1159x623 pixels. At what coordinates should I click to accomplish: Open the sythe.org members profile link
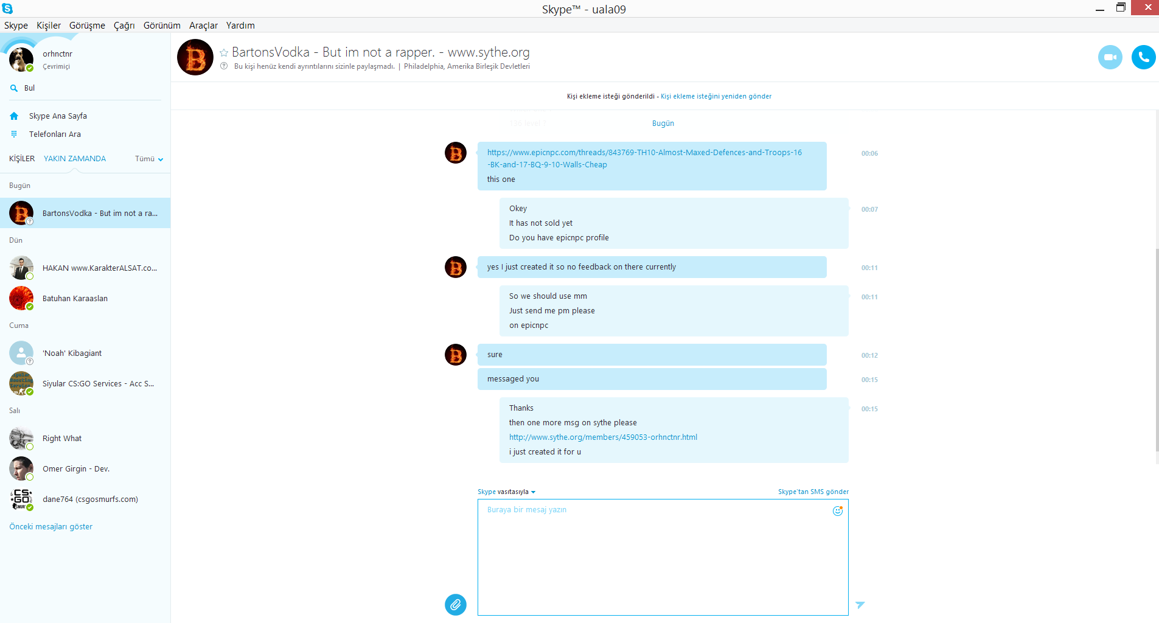603,437
